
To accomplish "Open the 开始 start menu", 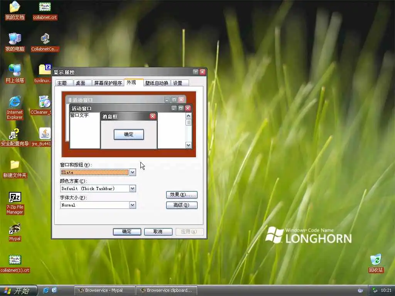I will click(x=18, y=291).
